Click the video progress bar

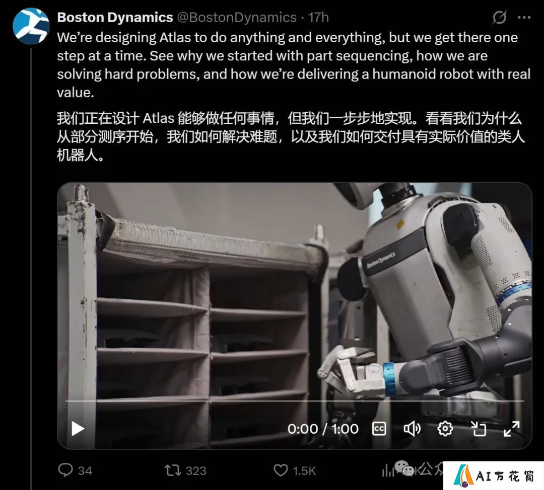tap(295, 401)
